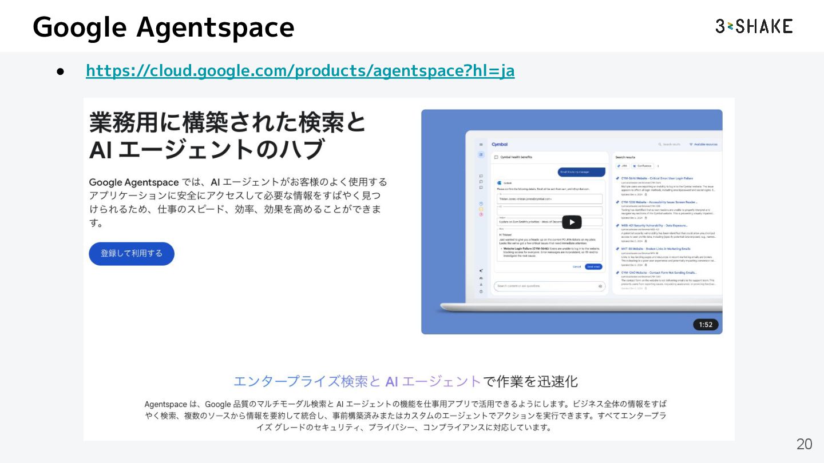
Task: Click the yellow circular icon in Cymbal sidebar
Action: point(481,209)
